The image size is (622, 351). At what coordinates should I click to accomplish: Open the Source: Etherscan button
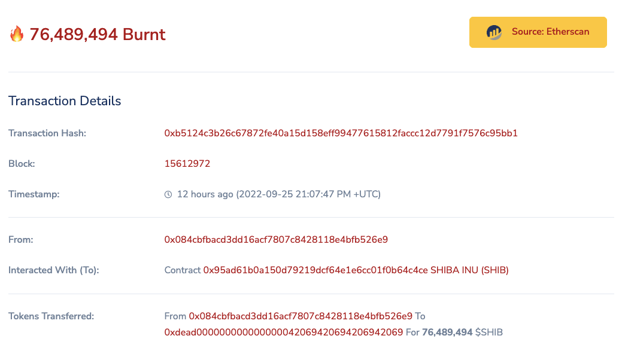538,32
